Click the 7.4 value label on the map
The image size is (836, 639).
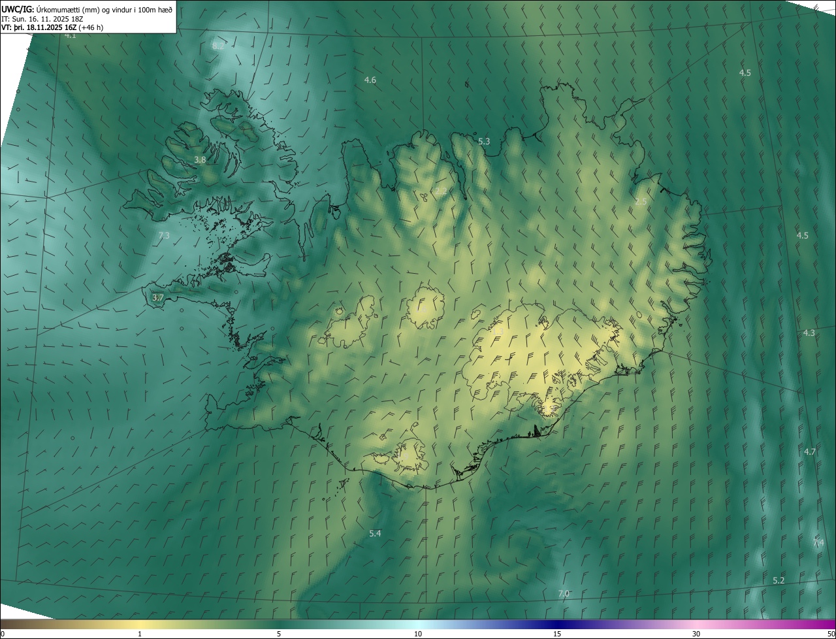click(818, 544)
